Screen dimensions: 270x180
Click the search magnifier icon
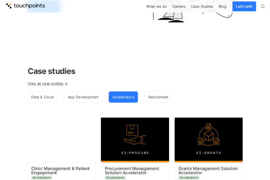[263, 6]
